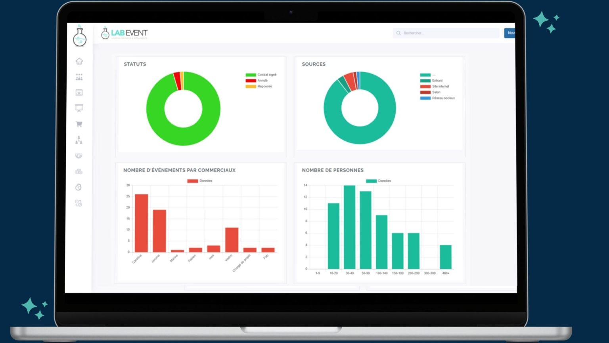
Task: Click the stopwatch icon in sidebar
Action: [x=79, y=187]
